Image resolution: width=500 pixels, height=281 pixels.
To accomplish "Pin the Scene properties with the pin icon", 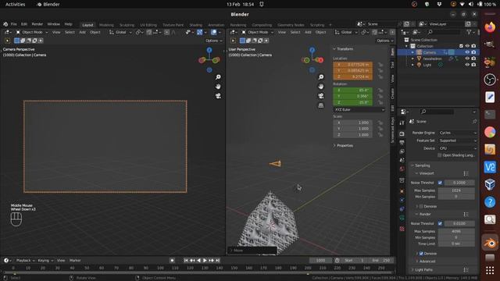I will (x=474, y=122).
